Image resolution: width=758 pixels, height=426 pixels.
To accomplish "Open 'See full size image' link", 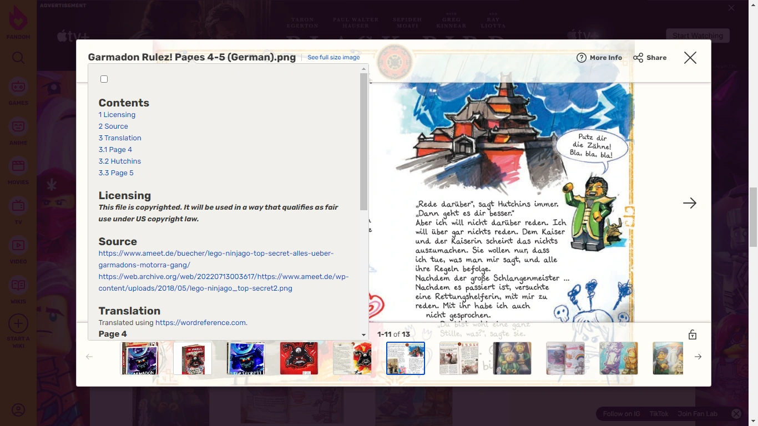I will (x=333, y=57).
